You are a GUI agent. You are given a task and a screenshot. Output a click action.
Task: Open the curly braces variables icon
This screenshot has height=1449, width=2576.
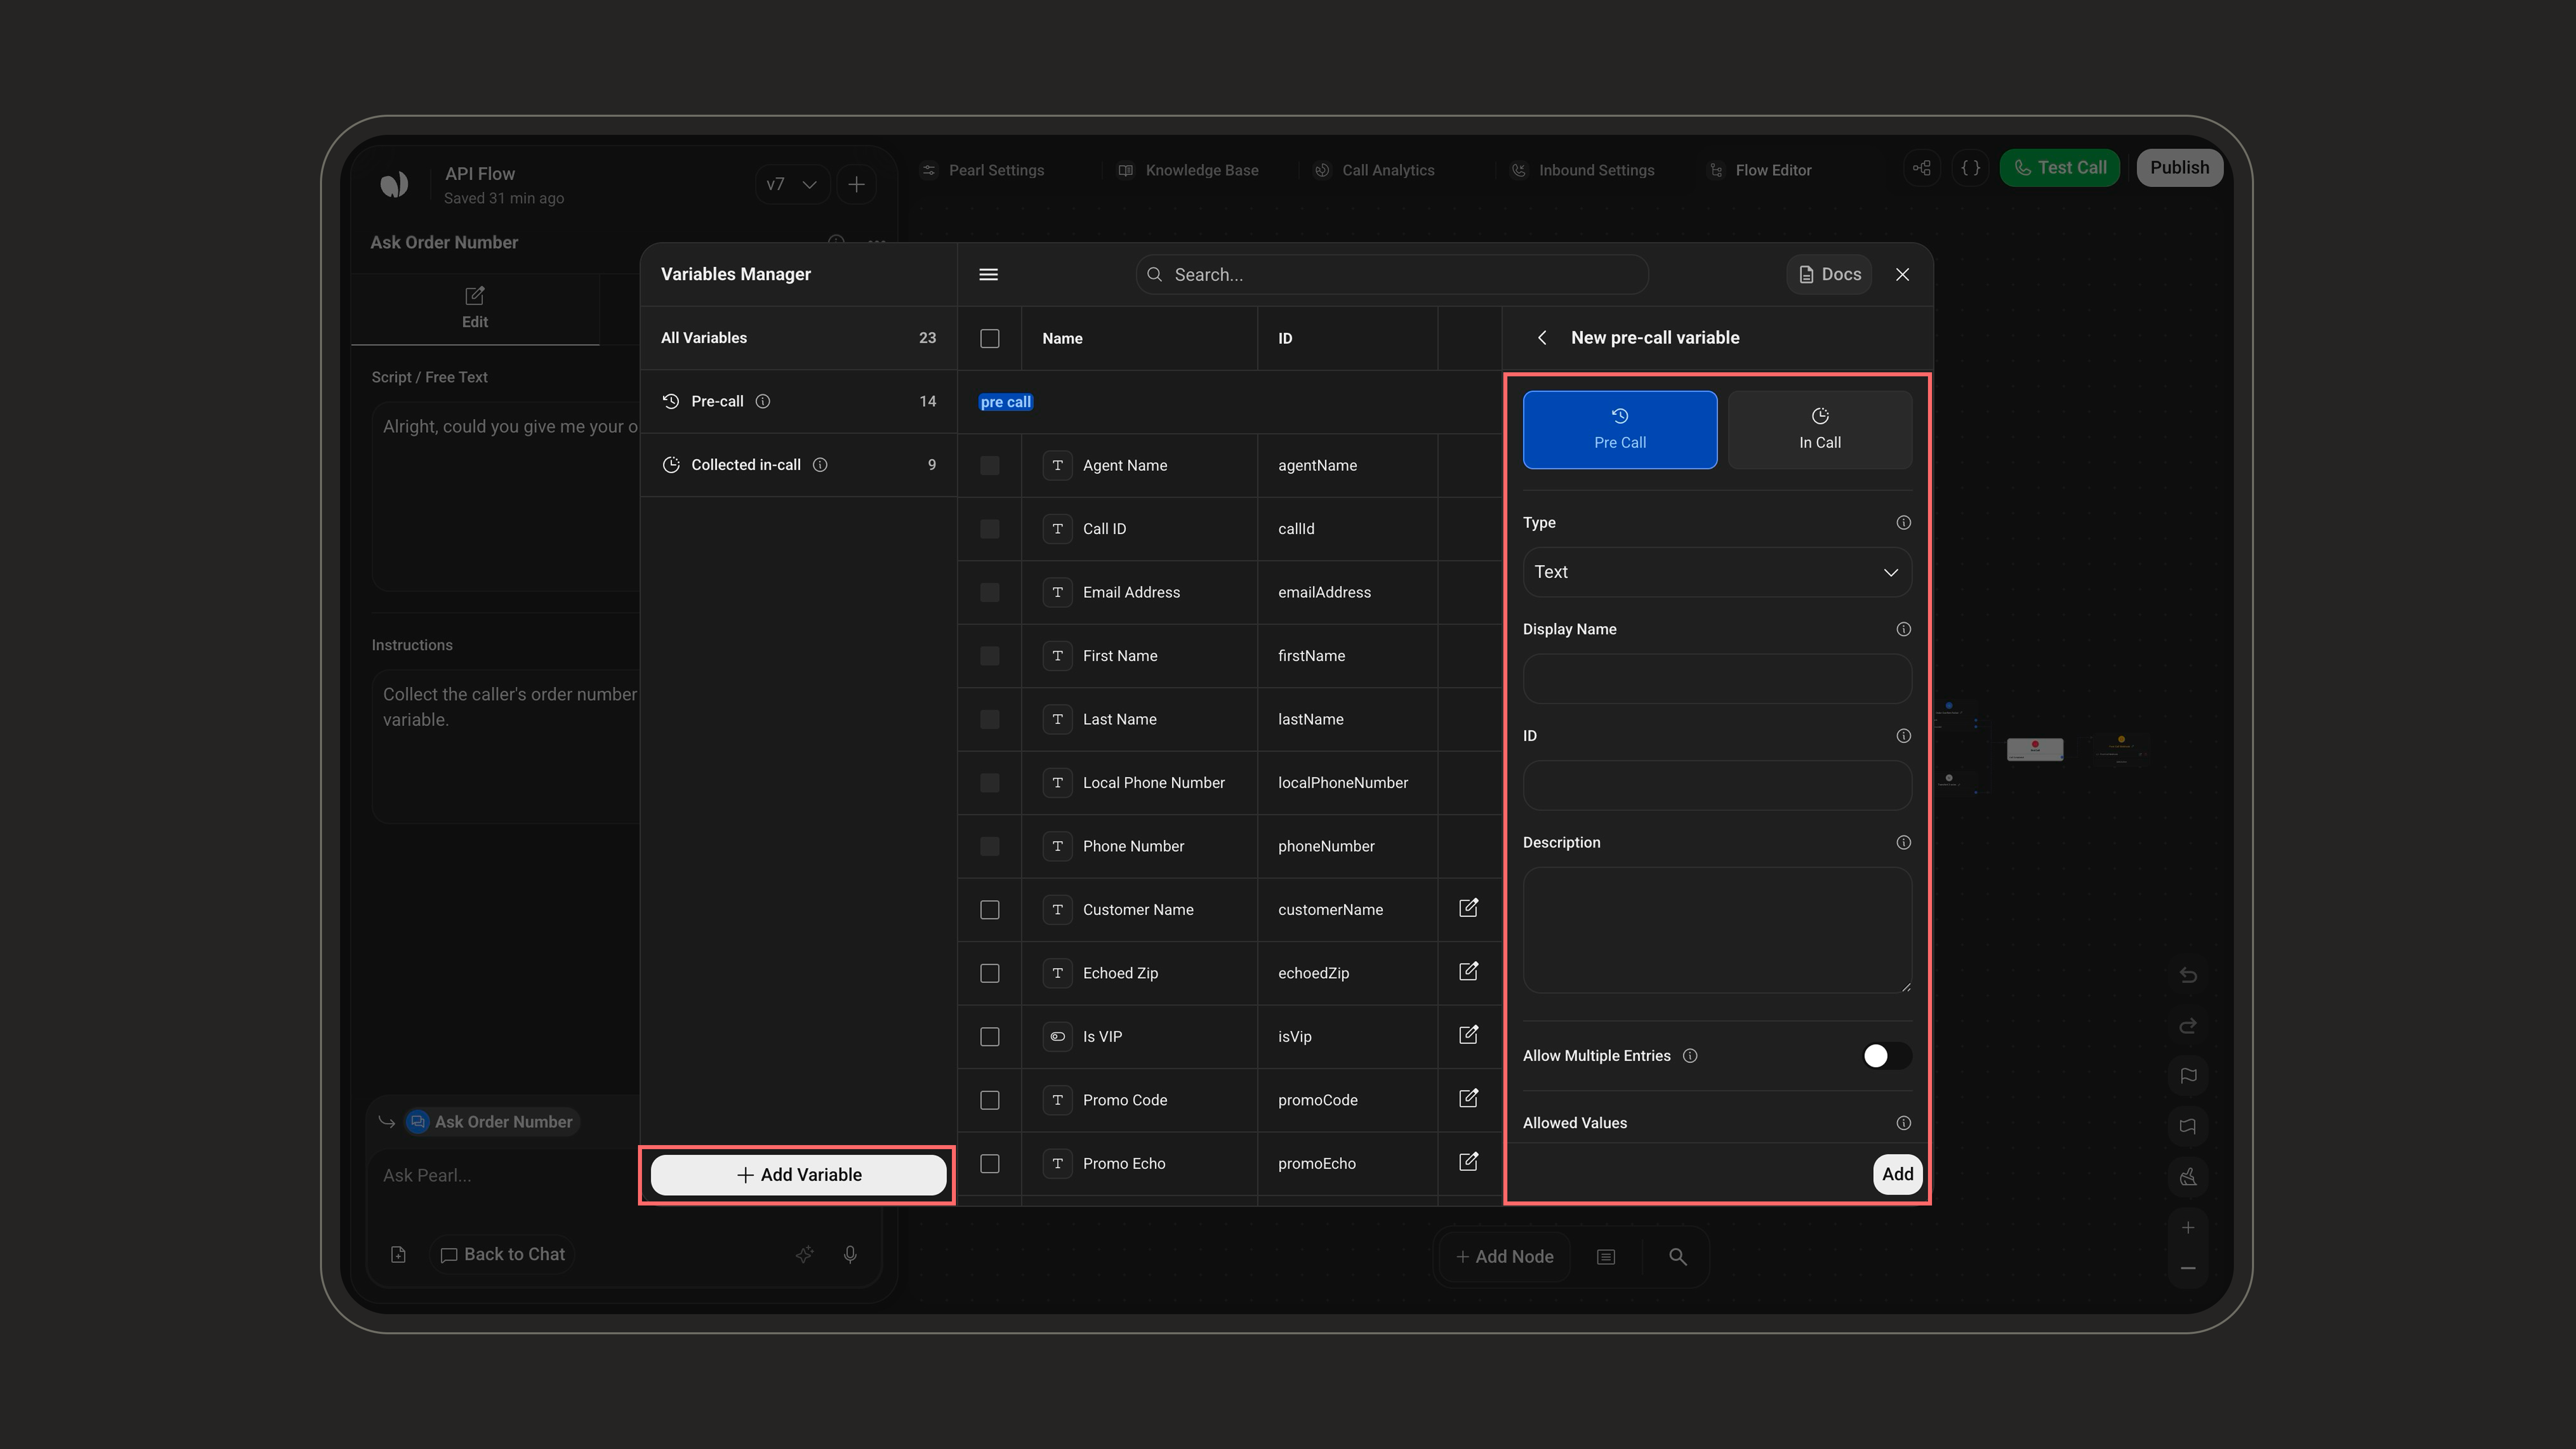1970,168
